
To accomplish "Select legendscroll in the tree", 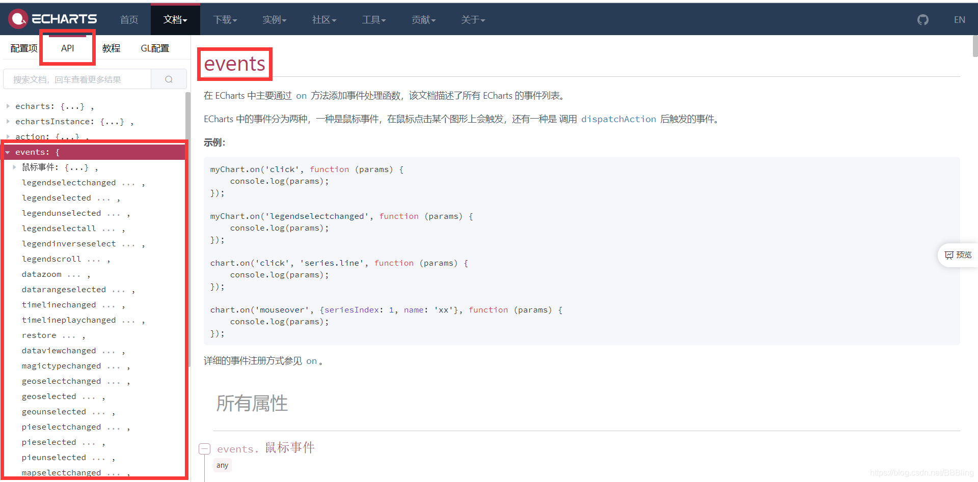I will (x=51, y=259).
